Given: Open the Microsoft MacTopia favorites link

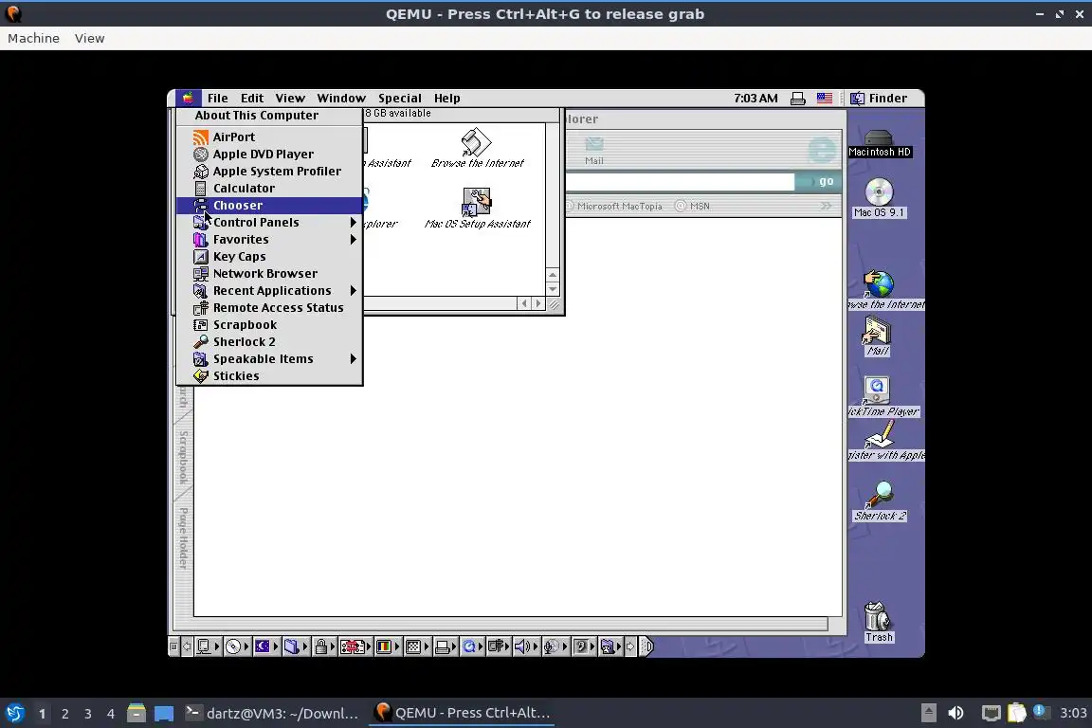Looking at the screenshot, I should pos(613,207).
